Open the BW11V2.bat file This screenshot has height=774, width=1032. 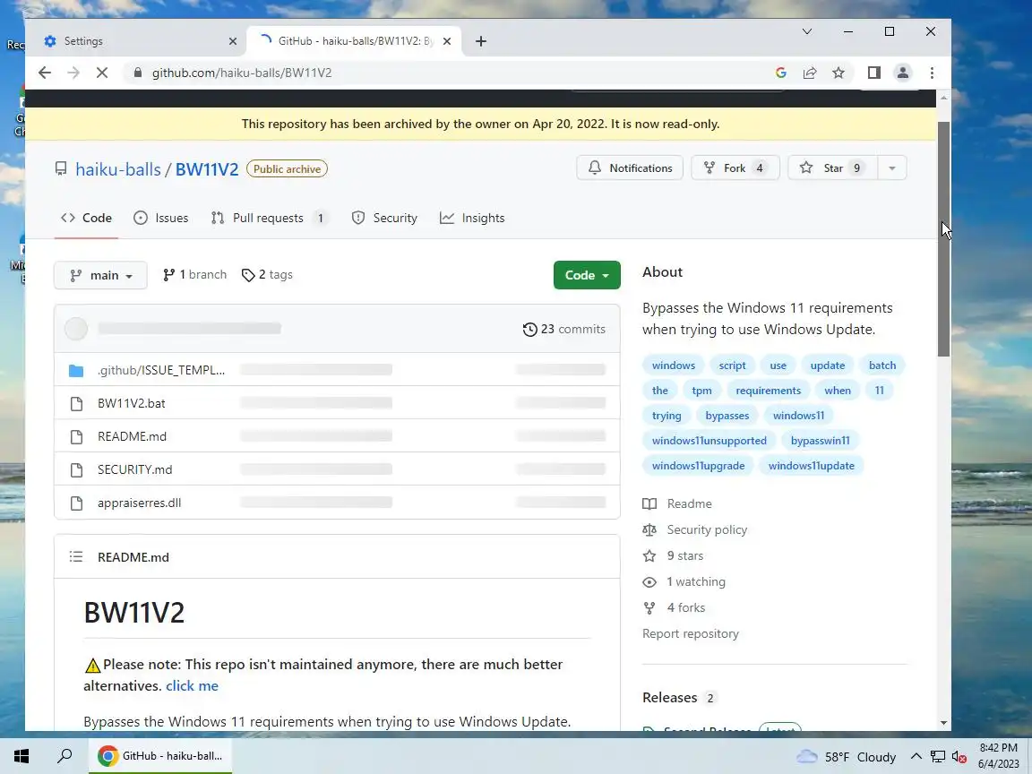click(132, 403)
